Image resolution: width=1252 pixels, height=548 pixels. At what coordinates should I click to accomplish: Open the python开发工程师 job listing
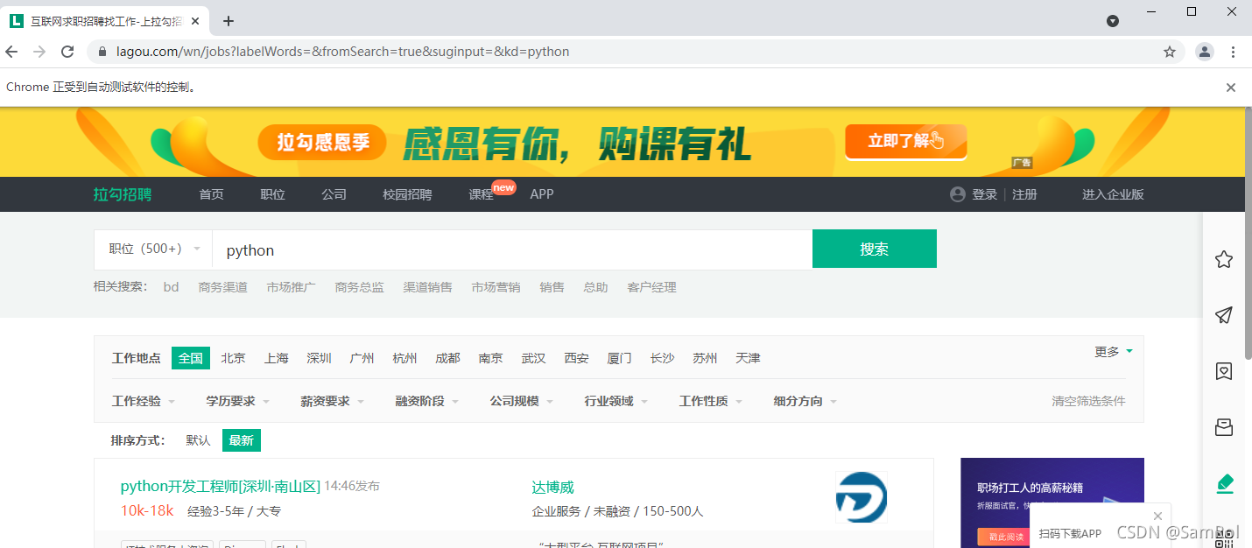(221, 486)
